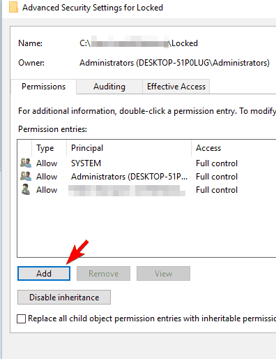Click the single user icon in the third row
Viewport: 276px width, 359px height.
click(x=26, y=189)
